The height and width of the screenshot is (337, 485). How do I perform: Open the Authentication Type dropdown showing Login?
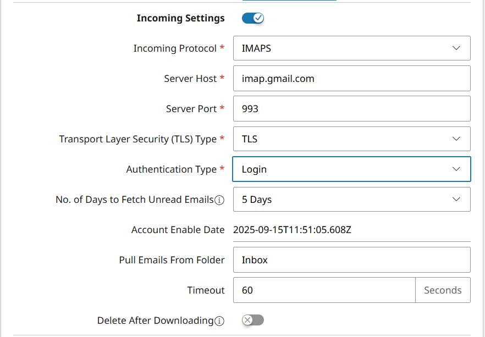(x=352, y=169)
